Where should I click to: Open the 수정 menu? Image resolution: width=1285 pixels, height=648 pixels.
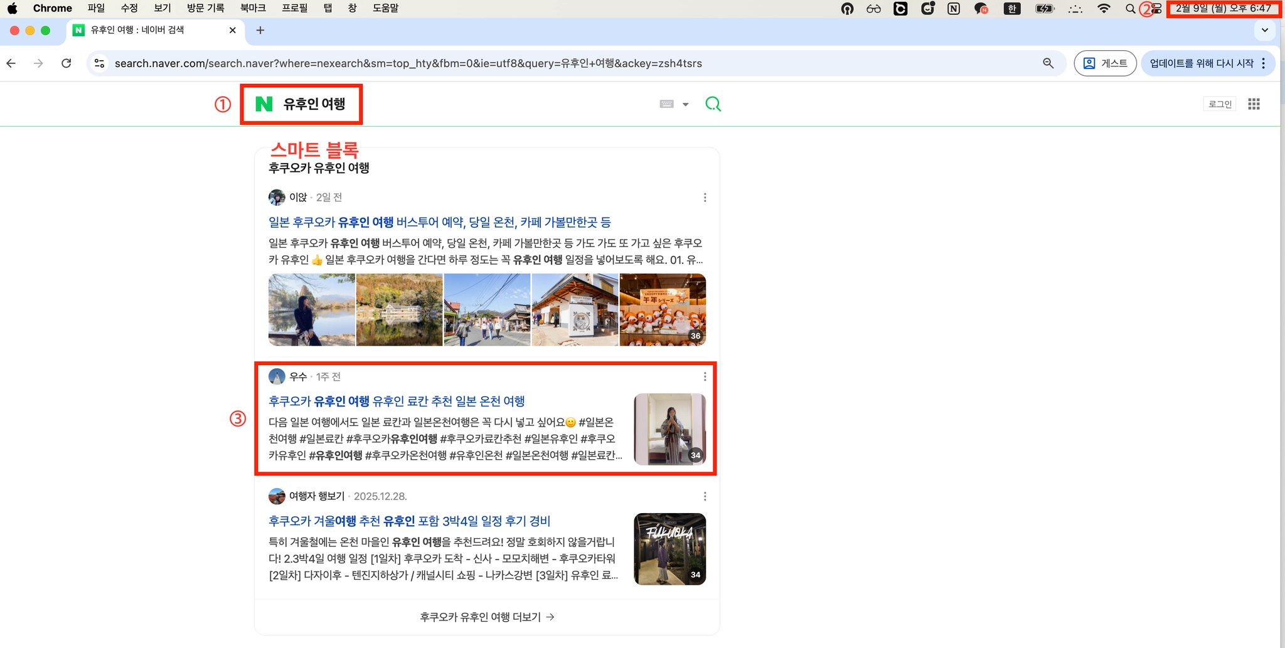[129, 9]
